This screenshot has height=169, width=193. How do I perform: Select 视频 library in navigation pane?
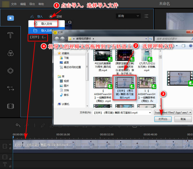[64, 81]
